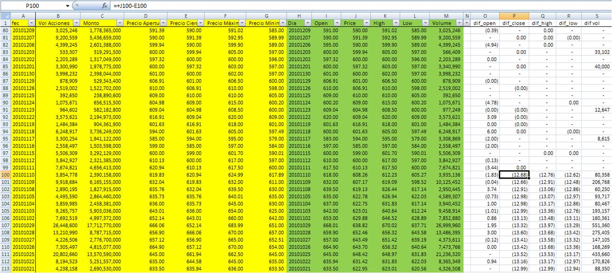The width and height of the screenshot is (612, 273).
Task: Open the 'Low' column filter dropdown
Action: coord(425,23)
